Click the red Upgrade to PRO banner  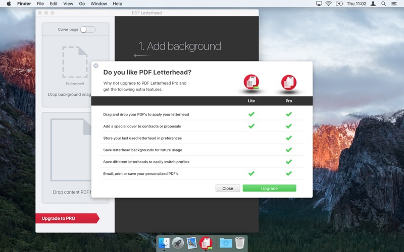[x=66, y=218]
